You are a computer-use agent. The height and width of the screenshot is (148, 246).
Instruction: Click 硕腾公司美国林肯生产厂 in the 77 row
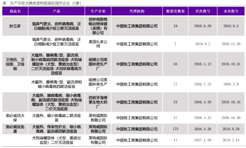click(x=98, y=84)
